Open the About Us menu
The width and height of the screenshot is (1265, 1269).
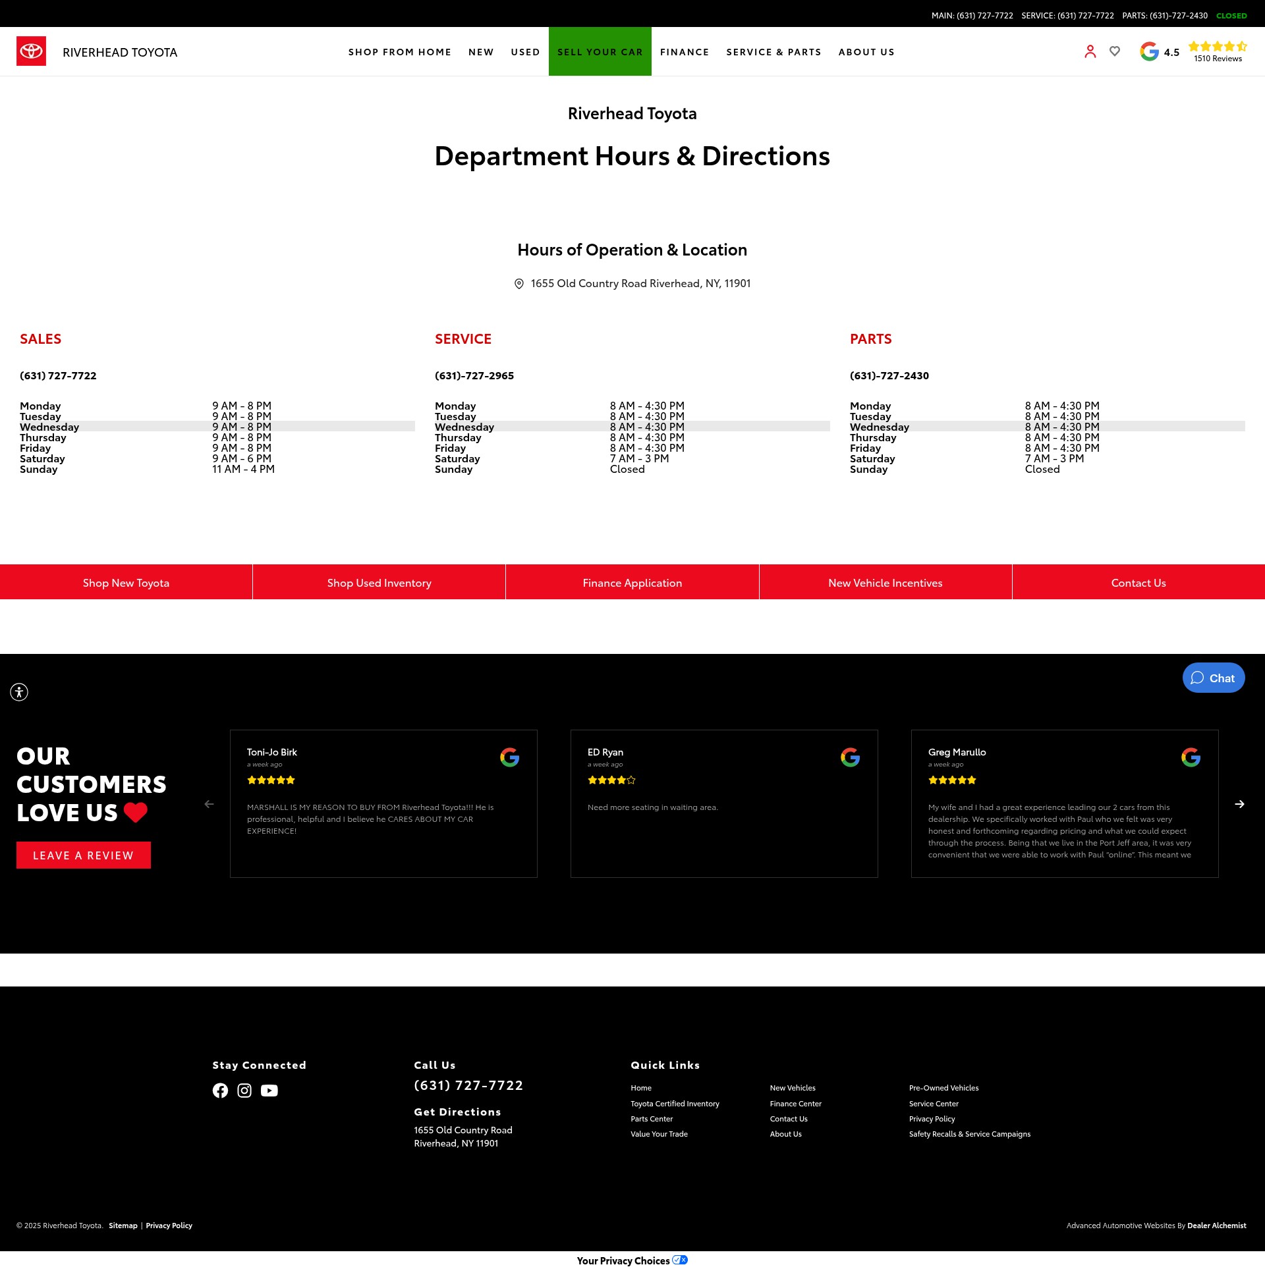866,52
